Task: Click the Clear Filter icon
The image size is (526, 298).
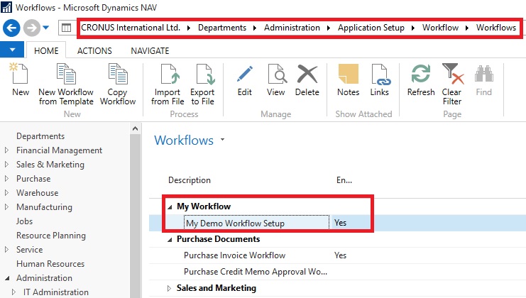Action: point(453,73)
